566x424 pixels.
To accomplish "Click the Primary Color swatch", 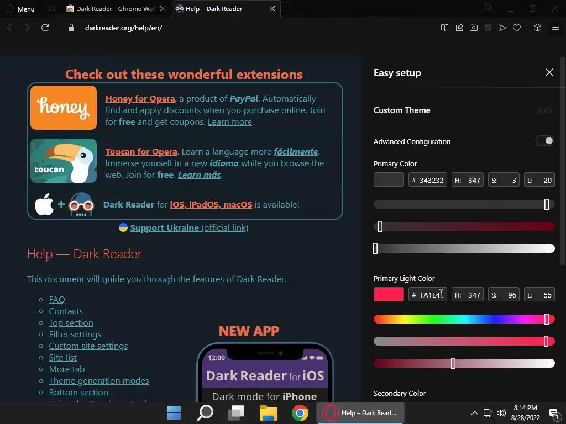I will point(389,179).
